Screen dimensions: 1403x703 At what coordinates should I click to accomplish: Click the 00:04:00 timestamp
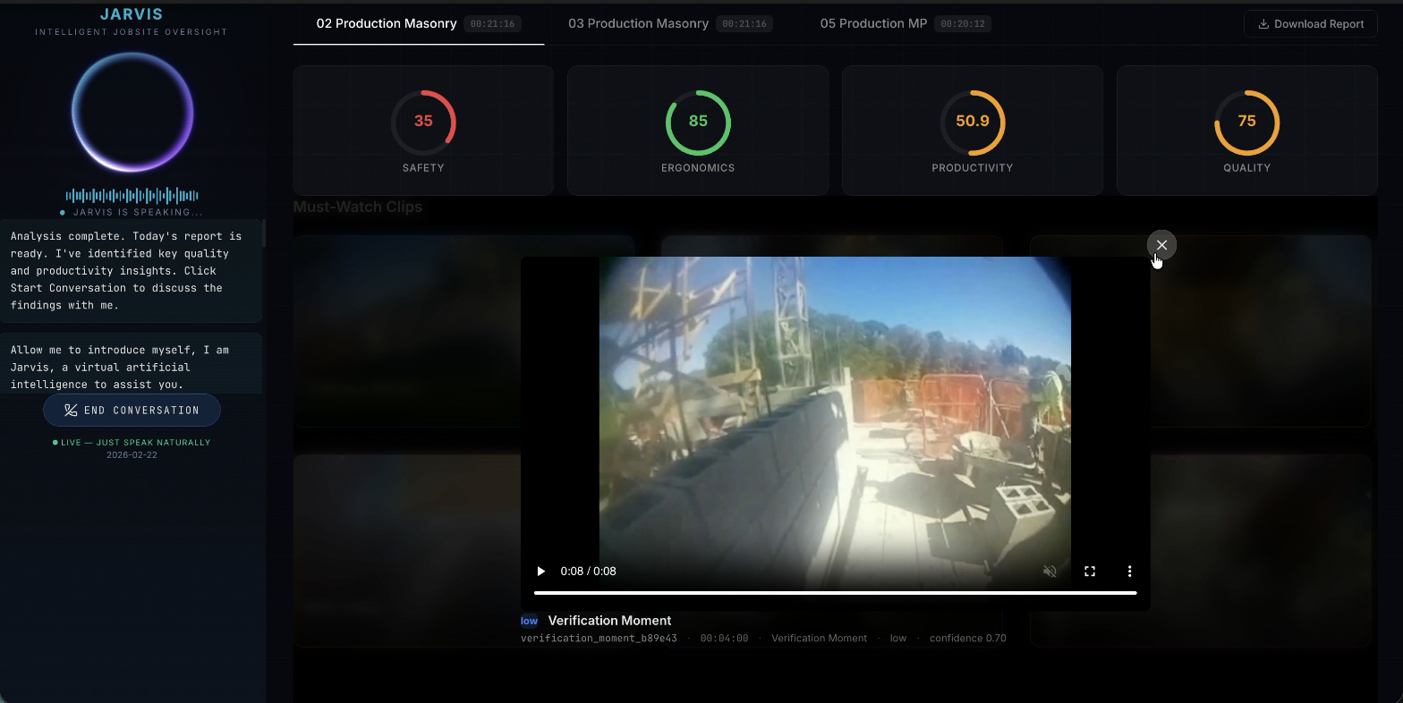point(724,639)
